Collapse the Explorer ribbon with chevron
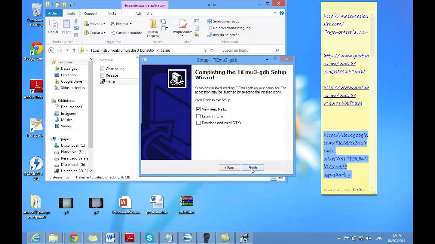 click(x=275, y=13)
